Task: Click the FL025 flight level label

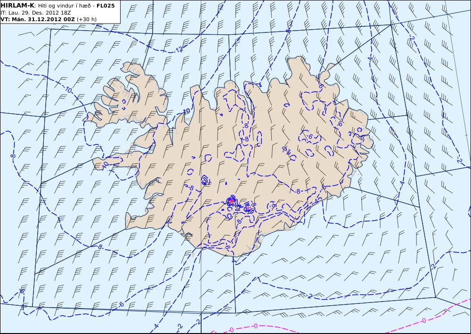Action: (x=106, y=5)
